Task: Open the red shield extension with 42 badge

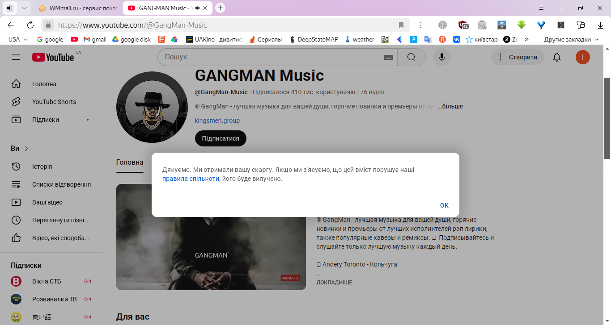Action: click(x=463, y=25)
